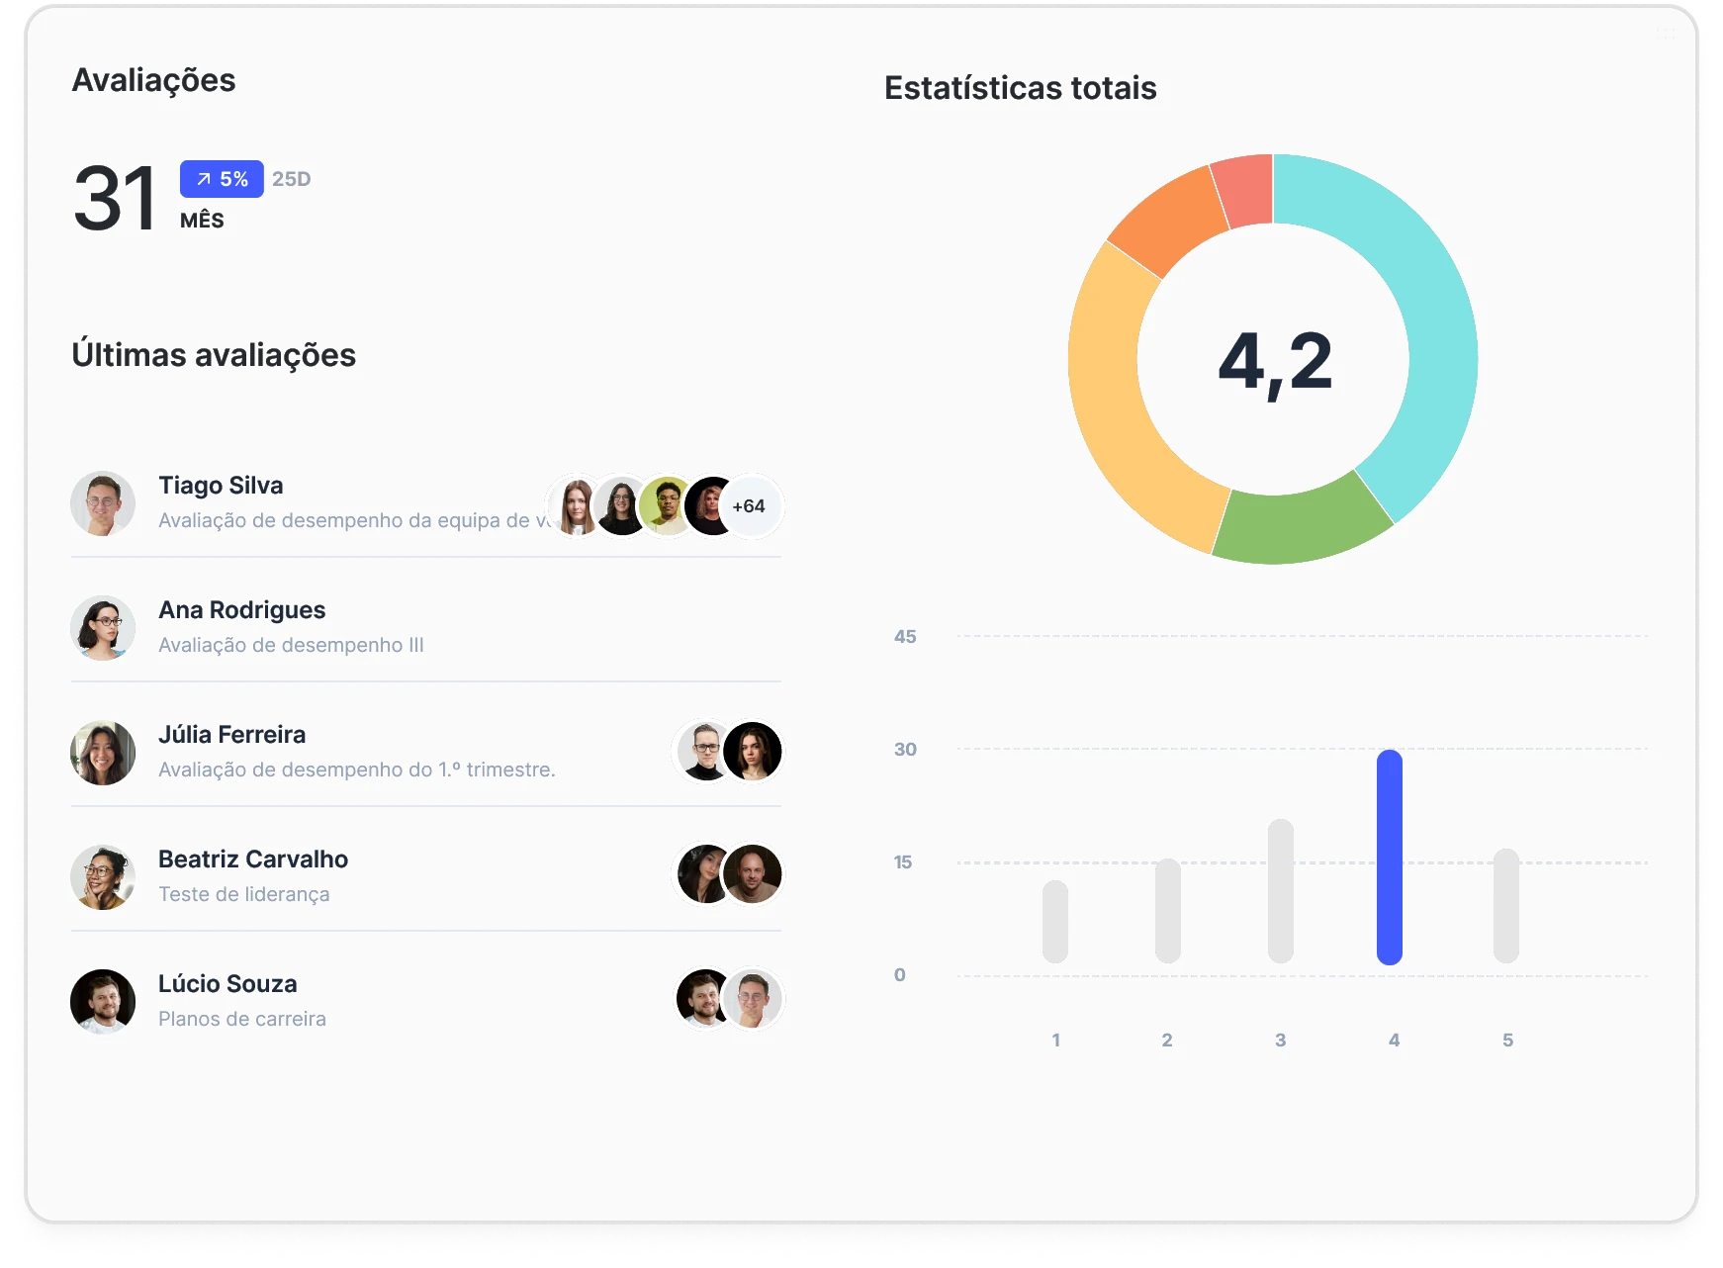Screen dimensions: 1723x1268
Task: Select the 15 y-axis label
Action: 903,862
